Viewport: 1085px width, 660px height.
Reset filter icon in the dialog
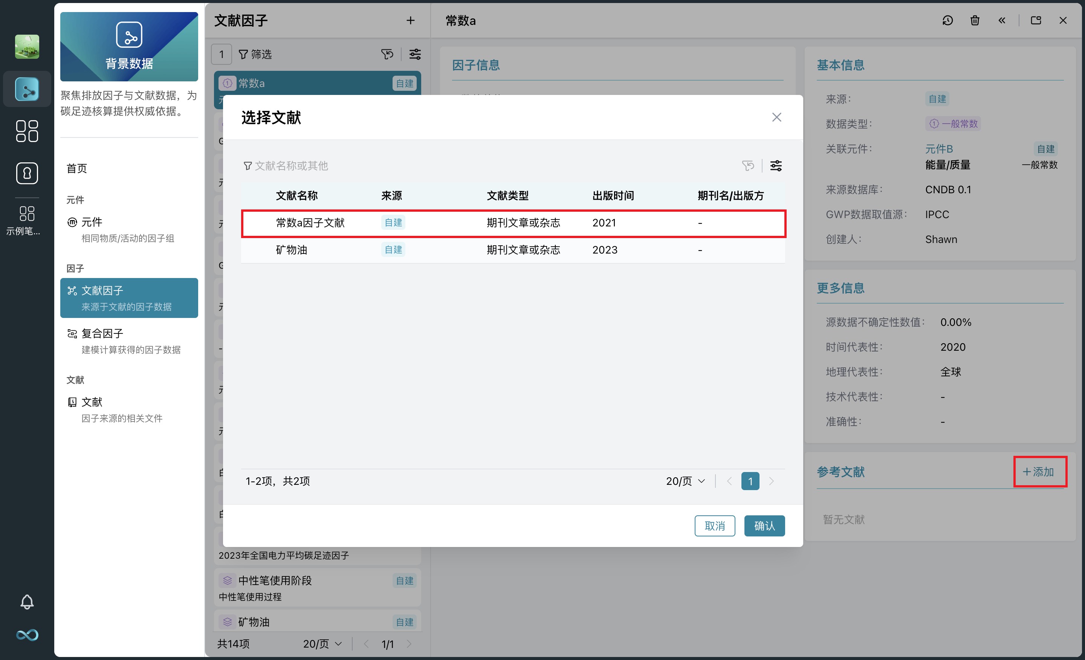748,165
